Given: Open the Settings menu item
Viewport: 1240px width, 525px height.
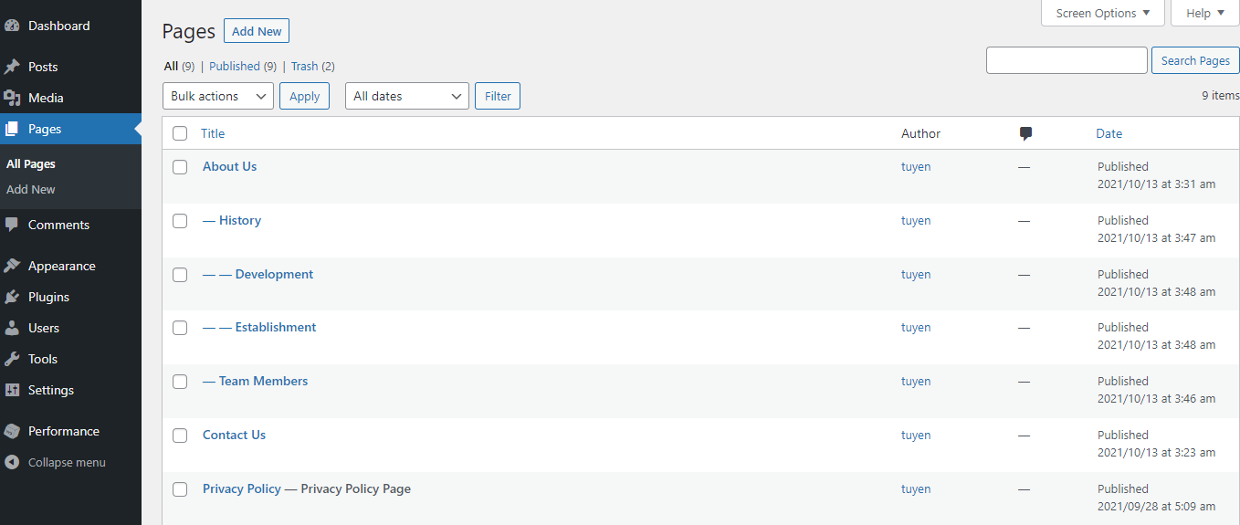Looking at the screenshot, I should (50, 390).
